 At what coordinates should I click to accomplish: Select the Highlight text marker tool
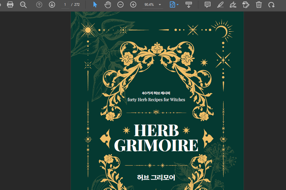[220, 5]
